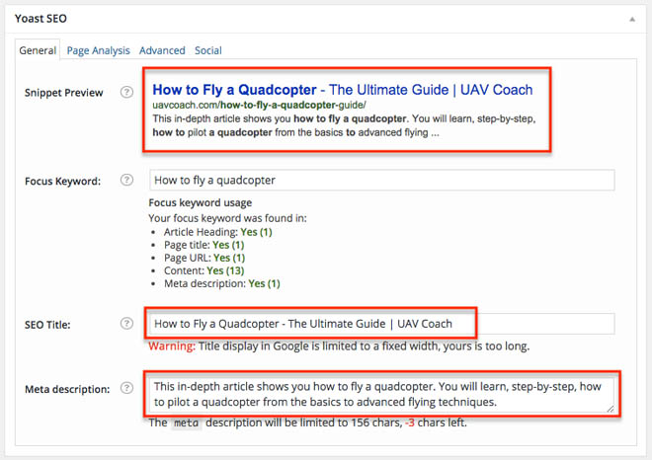This screenshot has height=460, width=652.
Task: Click the 'Focus Keyword:' label
Action: [63, 182]
